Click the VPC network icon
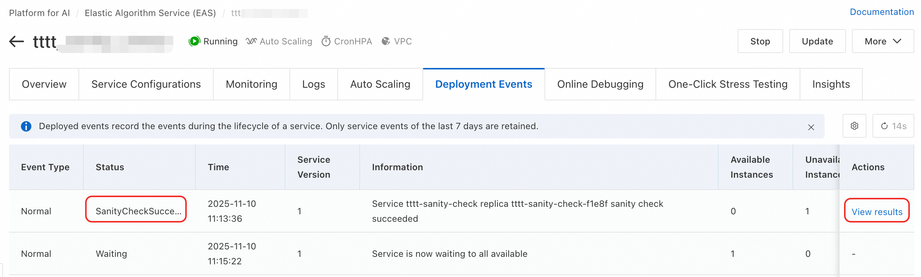Screen dimensions: 921x277 click(386, 41)
